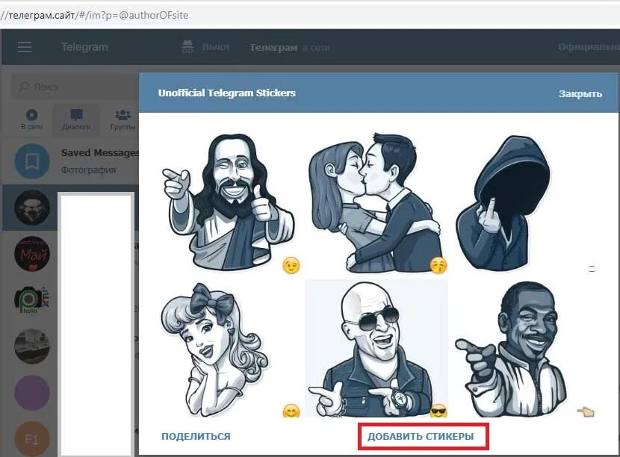Screen dimensions: 620x457
Task: Click ПОДЕЛИТЬСЯ to share the sticker pack
Action: (196, 436)
